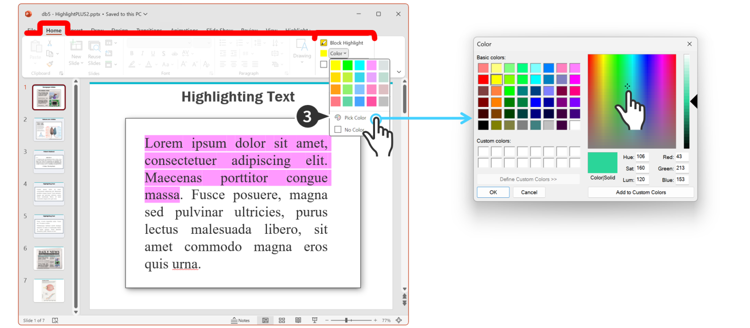Image resolution: width=750 pixels, height=328 pixels.
Task: Click the Reuse Slides icon
Action: click(94, 46)
